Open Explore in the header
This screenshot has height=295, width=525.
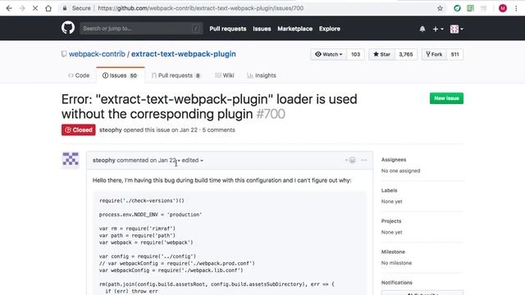pos(330,29)
